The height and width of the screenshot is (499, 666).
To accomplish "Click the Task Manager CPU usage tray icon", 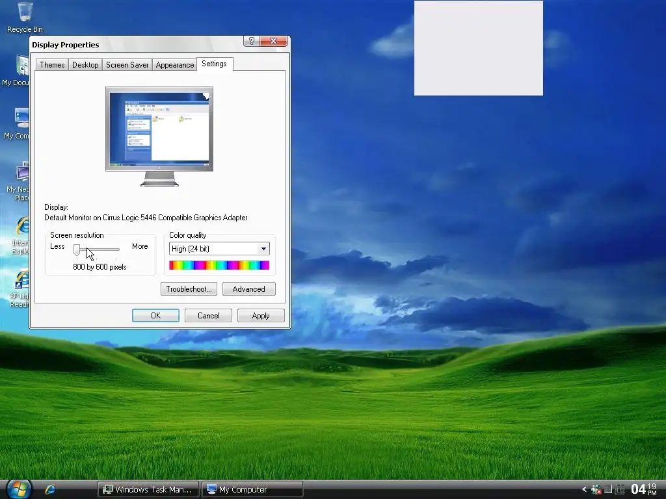I will tap(609, 490).
